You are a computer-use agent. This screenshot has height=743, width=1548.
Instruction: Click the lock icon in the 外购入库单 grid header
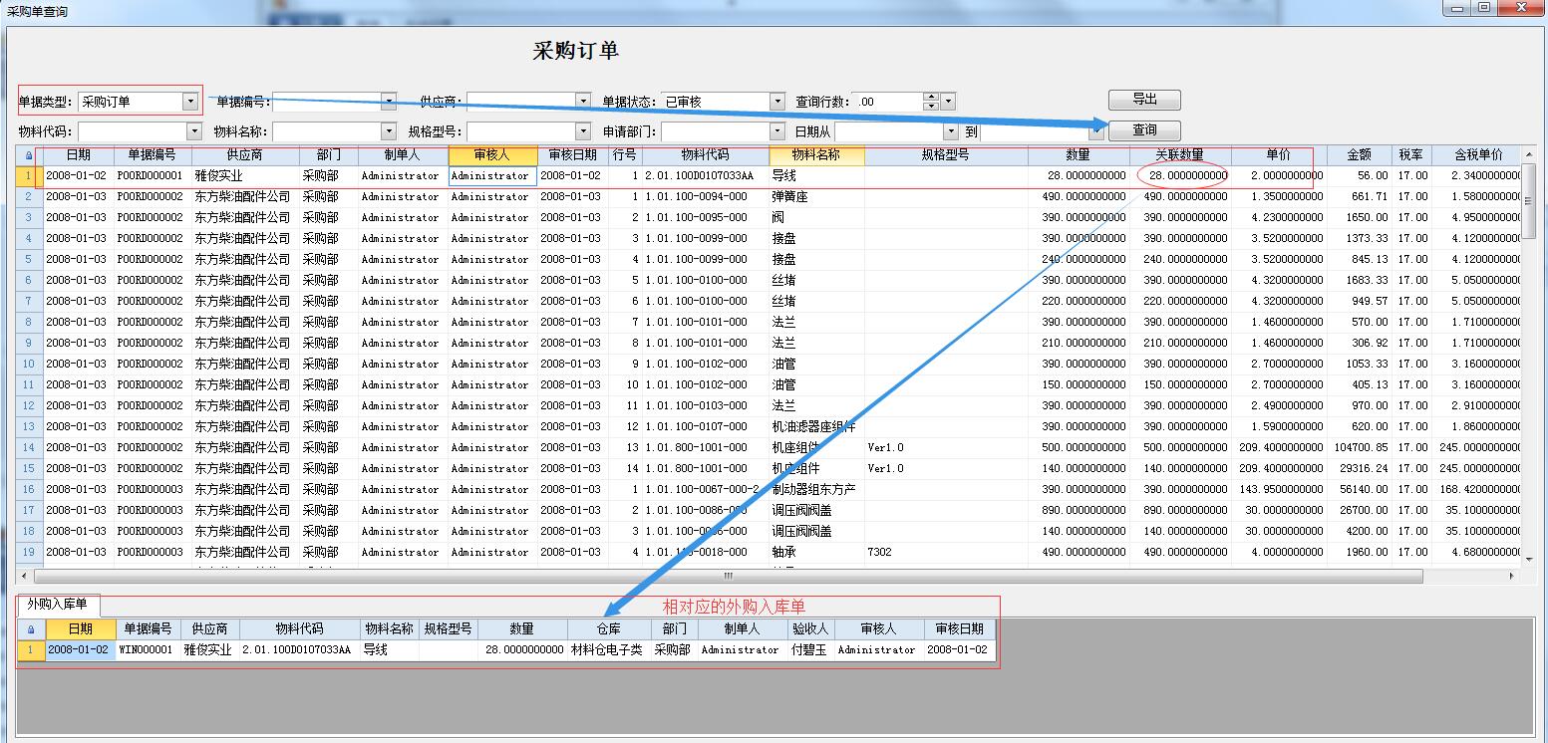coord(31,628)
